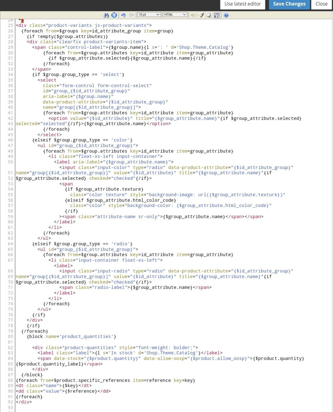Click the greyed-out redo arrow
This screenshot has height=412, width=333.
pyautogui.click(x=132, y=15)
